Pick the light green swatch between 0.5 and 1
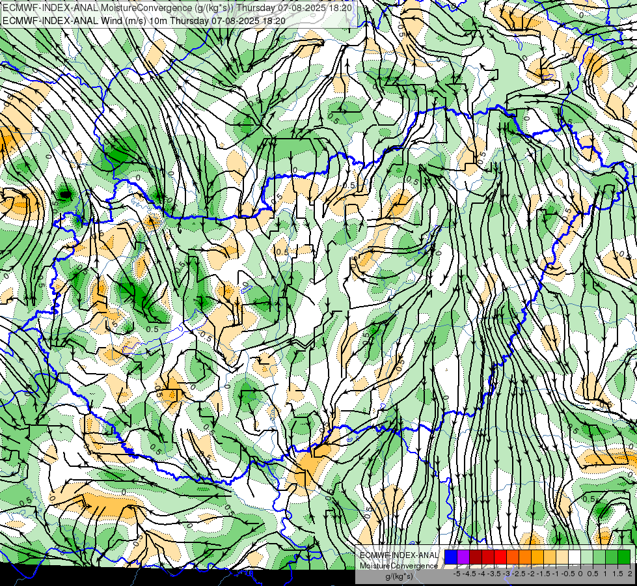The height and width of the screenshot is (586, 637). tap(599, 557)
